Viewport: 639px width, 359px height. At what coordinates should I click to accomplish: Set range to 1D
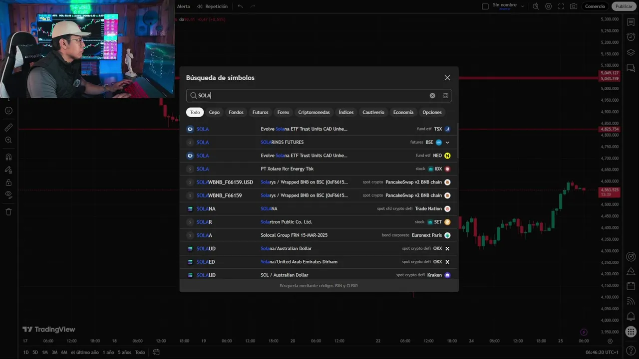tap(26, 353)
